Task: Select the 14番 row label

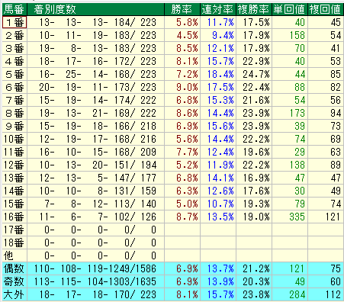Action: tap(14, 191)
